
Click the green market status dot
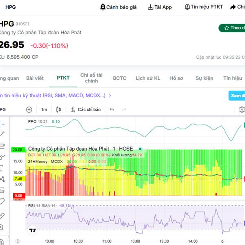[140, 149]
